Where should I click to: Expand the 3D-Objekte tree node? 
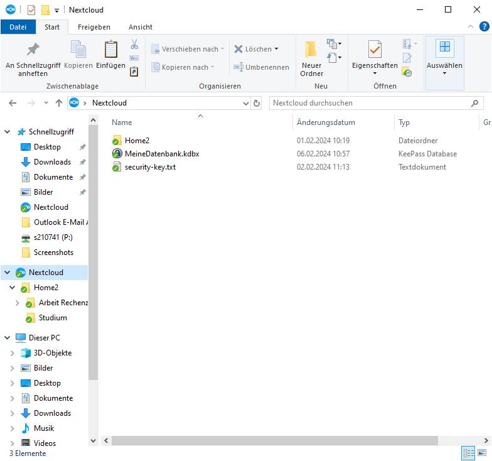point(13,353)
